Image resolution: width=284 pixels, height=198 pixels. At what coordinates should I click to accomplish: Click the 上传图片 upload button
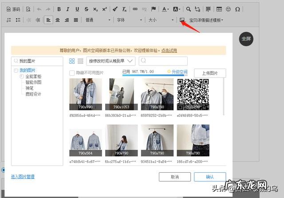point(210,73)
